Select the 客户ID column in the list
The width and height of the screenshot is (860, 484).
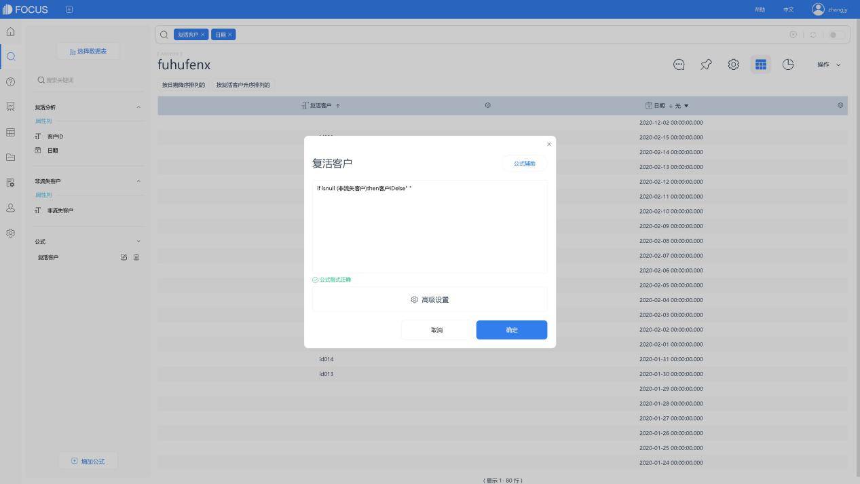pos(55,136)
